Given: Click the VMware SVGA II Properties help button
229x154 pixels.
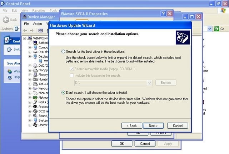Looking at the screenshot, I should [163, 14].
